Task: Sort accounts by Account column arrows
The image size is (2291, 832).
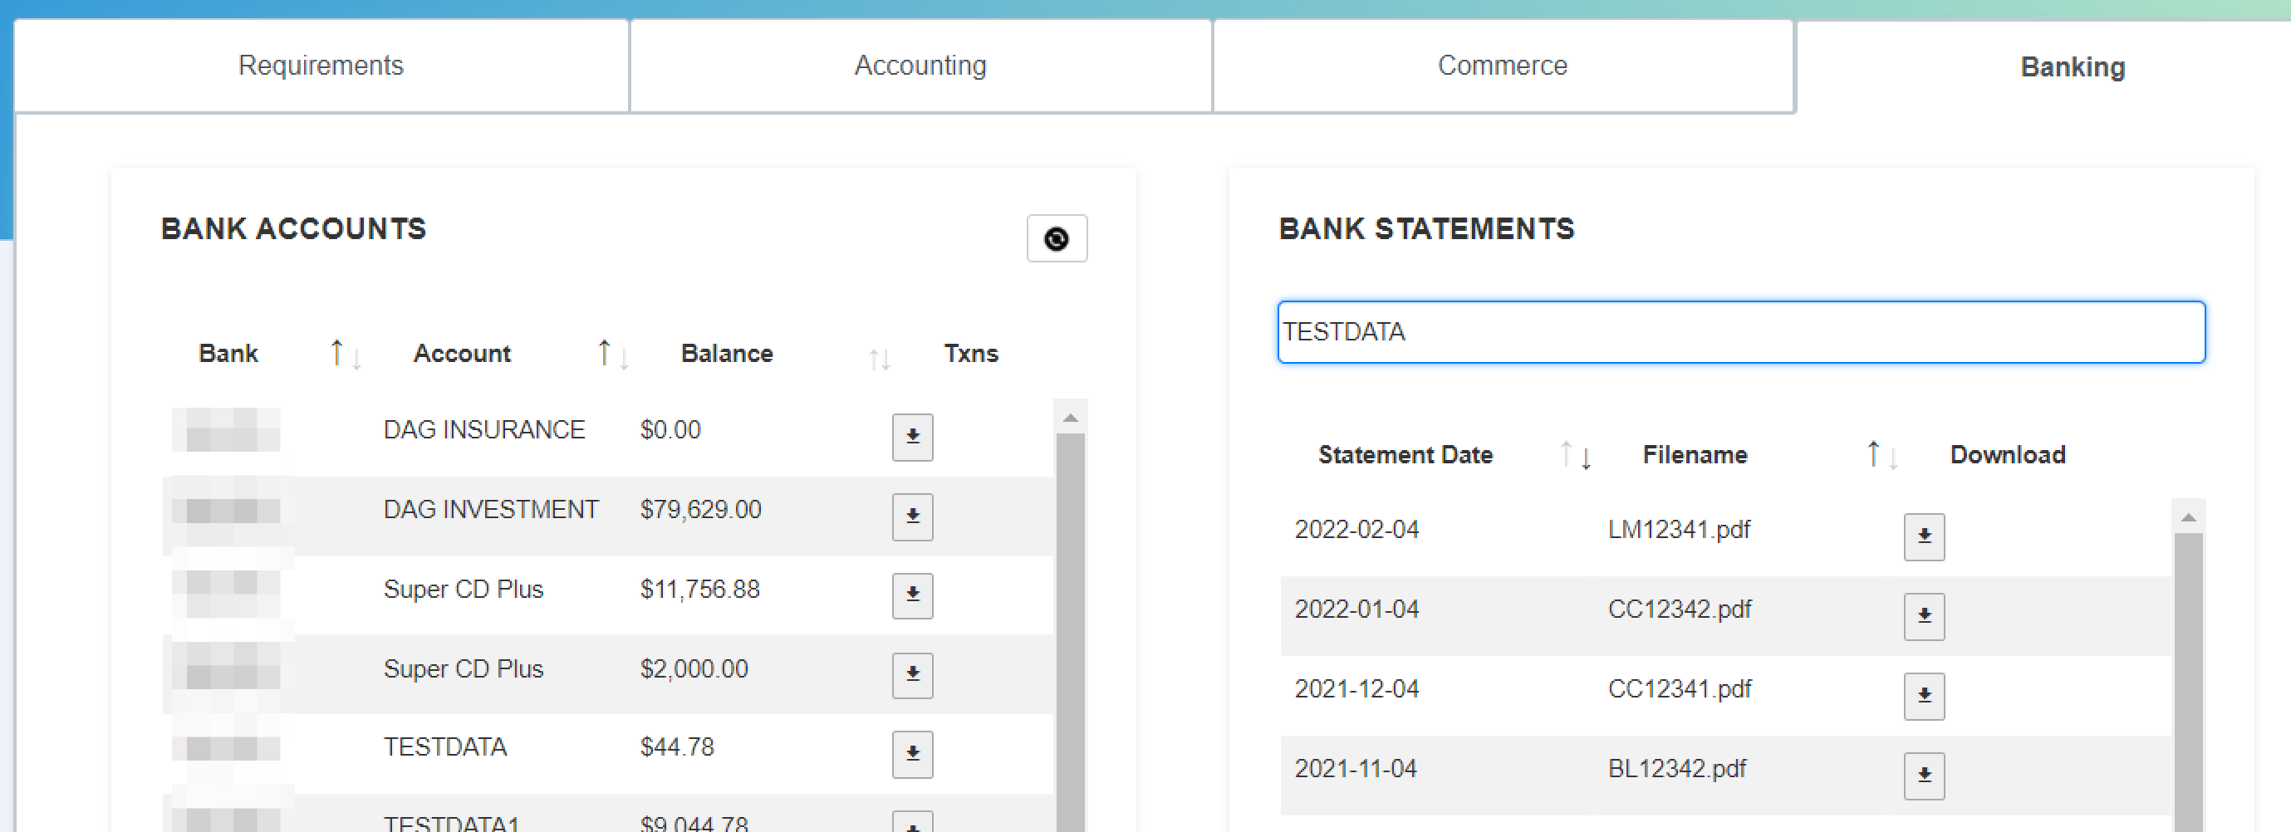Action: [613, 354]
